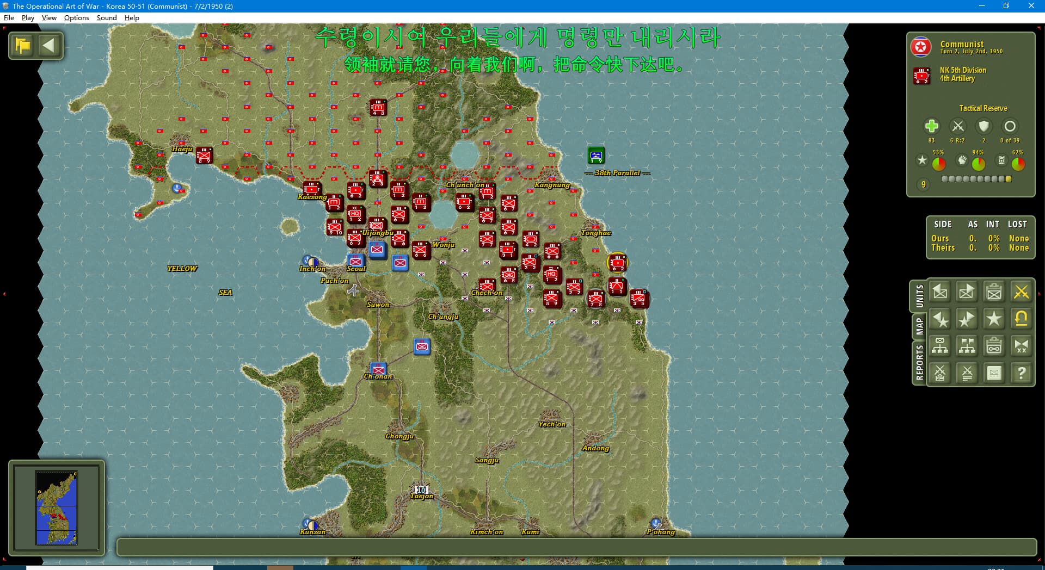1045x570 pixels.
Task: Click the unit card panel icon
Action: click(x=994, y=373)
